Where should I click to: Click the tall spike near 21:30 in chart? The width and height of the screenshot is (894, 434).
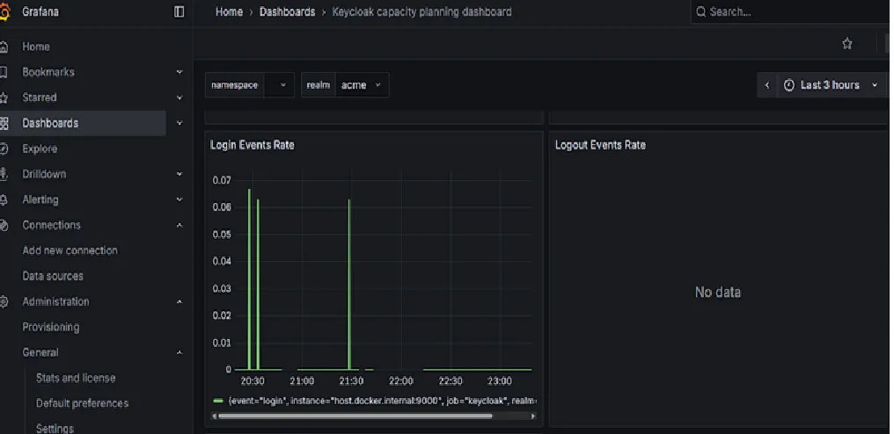tap(349, 285)
